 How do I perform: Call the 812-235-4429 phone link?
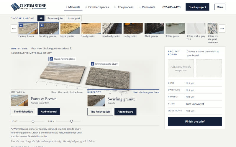tap(171, 7)
